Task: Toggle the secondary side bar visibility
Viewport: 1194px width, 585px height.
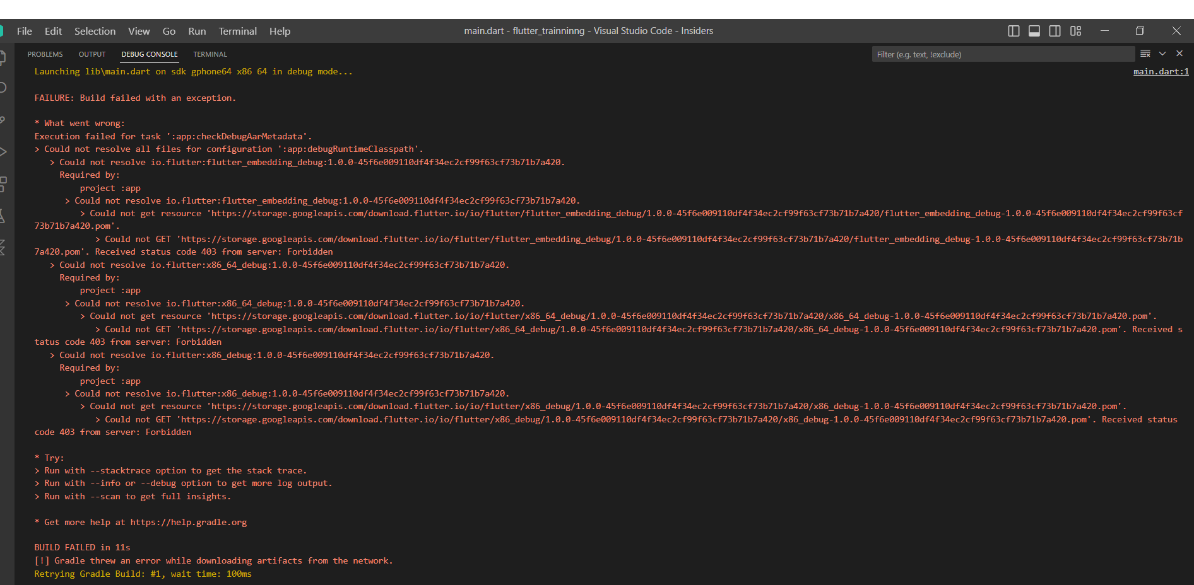Action: tap(1055, 31)
